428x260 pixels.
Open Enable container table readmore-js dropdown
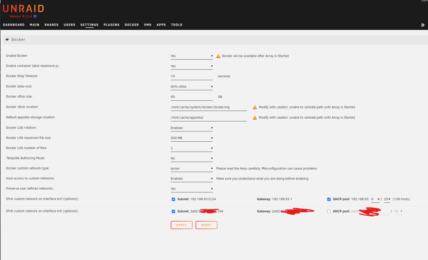point(192,66)
